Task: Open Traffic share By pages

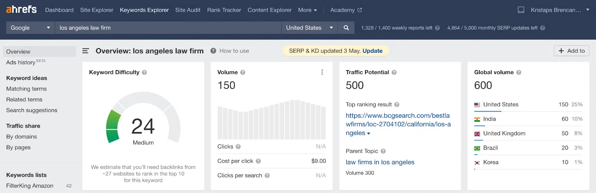Action: [x=18, y=147]
